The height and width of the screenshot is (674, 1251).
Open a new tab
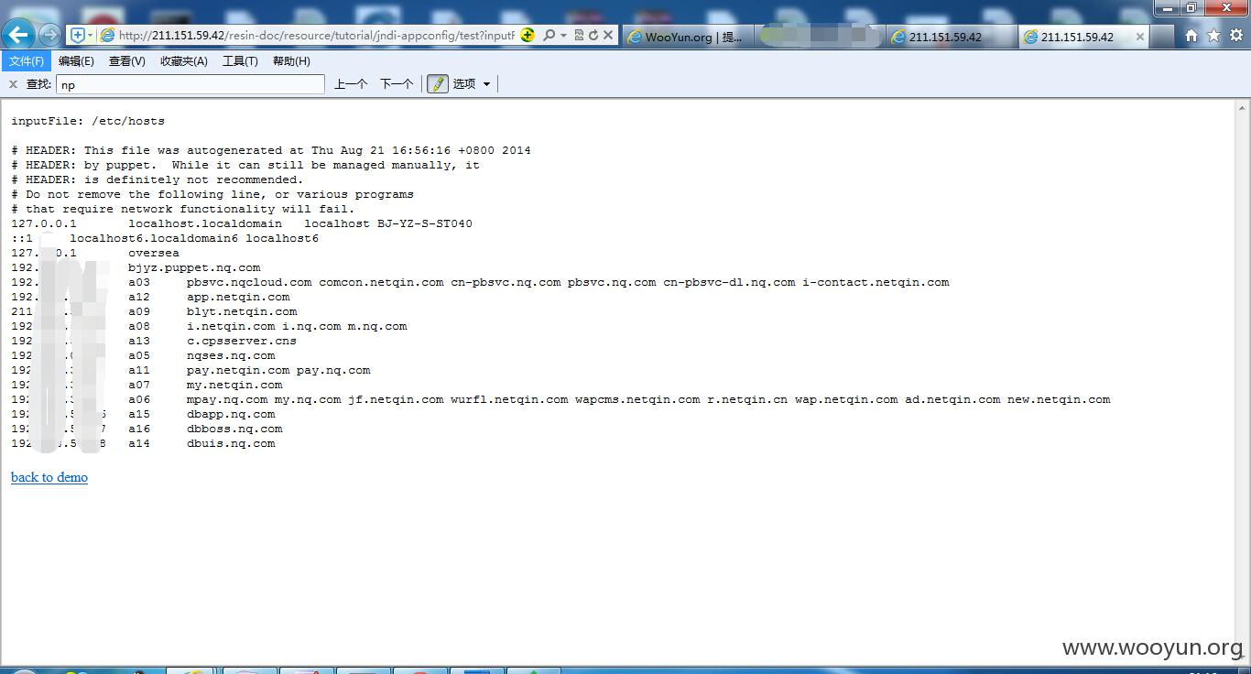1162,37
